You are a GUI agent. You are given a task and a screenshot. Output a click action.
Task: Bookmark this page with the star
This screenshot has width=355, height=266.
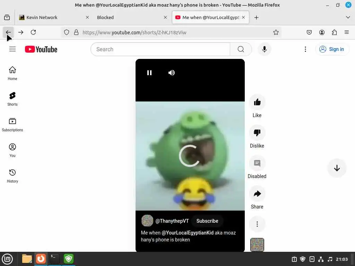[x=276, y=32]
